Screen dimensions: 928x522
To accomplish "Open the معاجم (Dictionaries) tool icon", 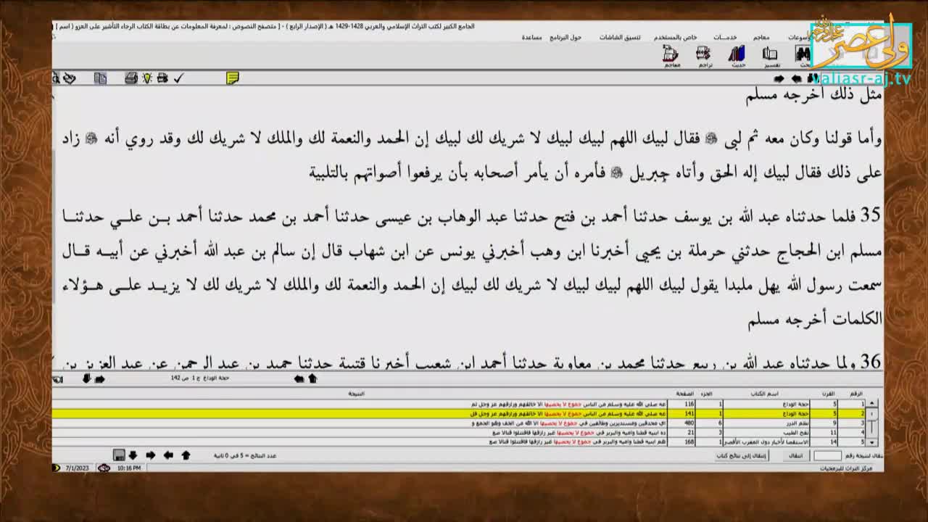I will click(x=668, y=52).
